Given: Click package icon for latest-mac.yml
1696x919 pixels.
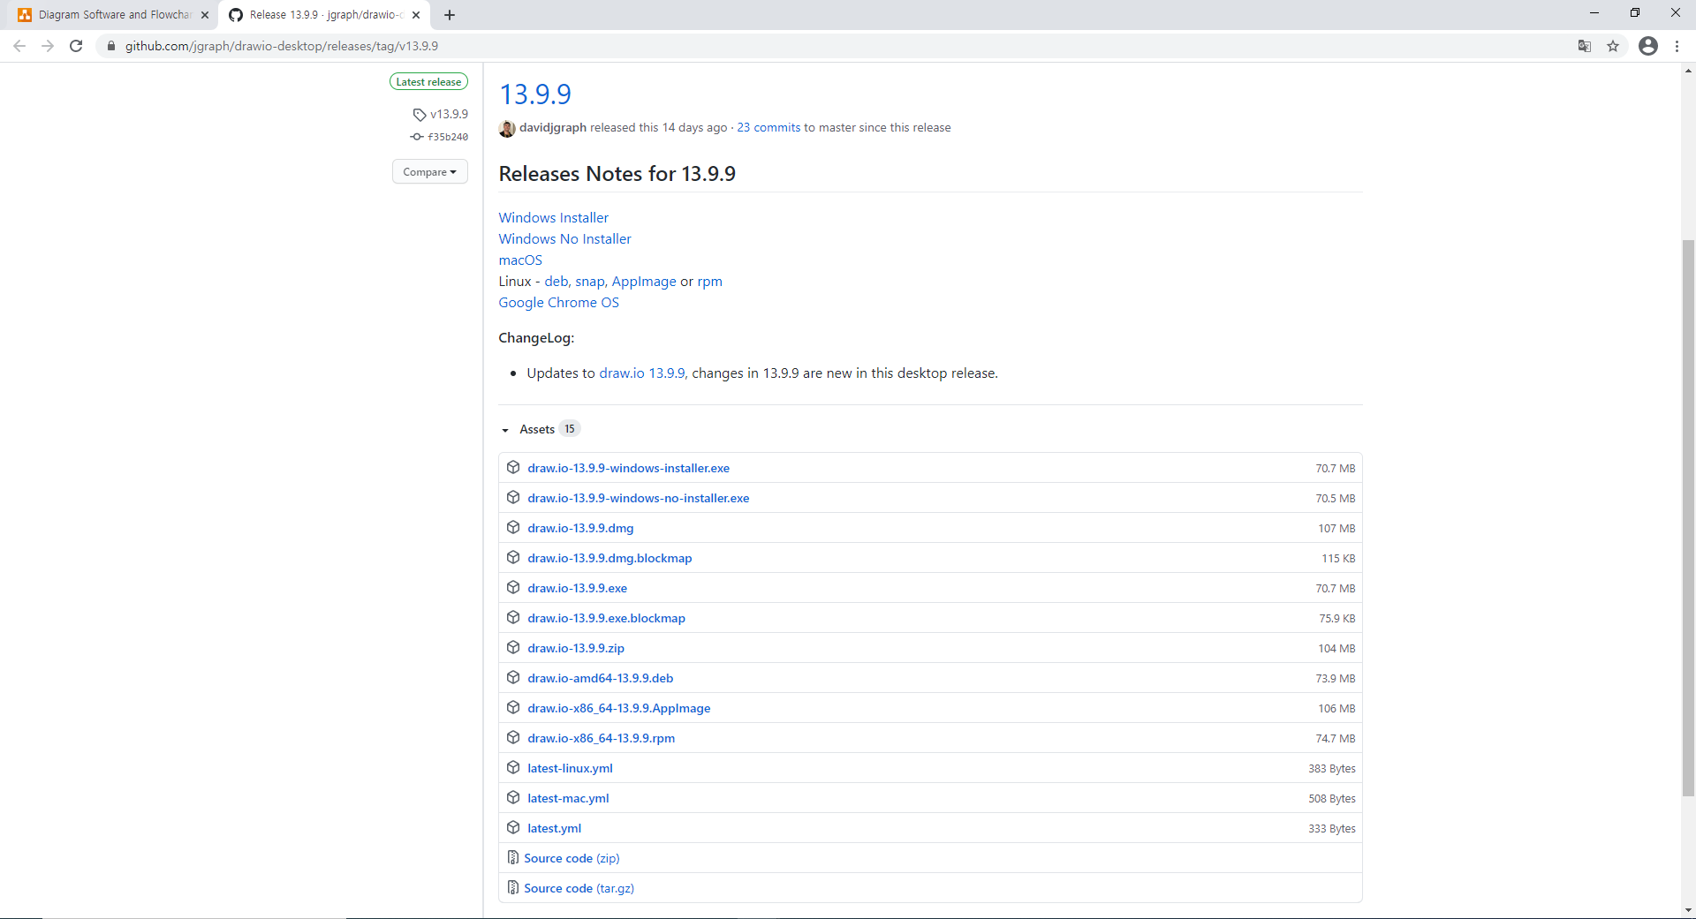Looking at the screenshot, I should 513,797.
